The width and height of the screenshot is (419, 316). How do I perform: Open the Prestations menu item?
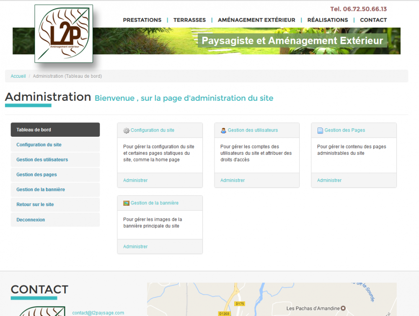coord(142,20)
